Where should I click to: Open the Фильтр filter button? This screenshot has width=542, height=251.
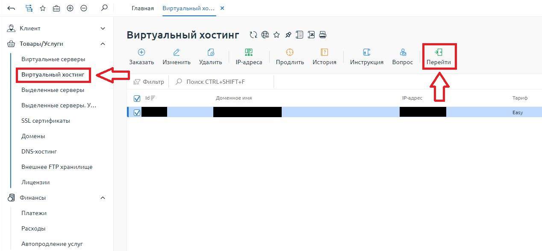(x=149, y=82)
